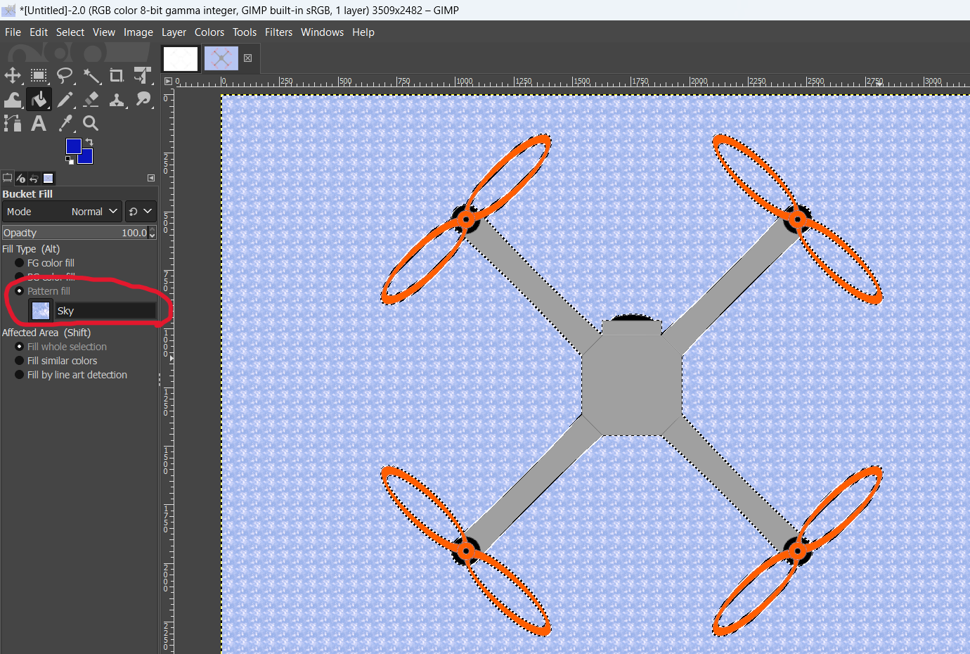Reset colors to default black and white
The height and width of the screenshot is (654, 970).
[70, 160]
